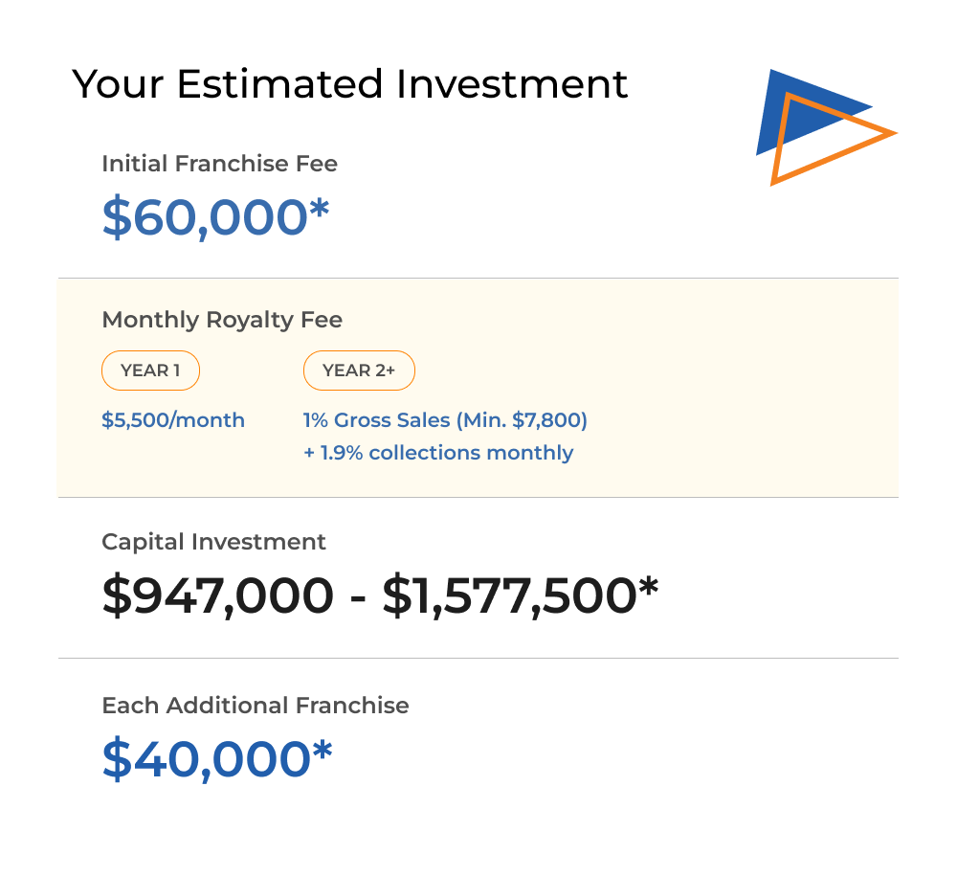
Task: Click the $947,000 low-end capital figure
Action: point(218,595)
